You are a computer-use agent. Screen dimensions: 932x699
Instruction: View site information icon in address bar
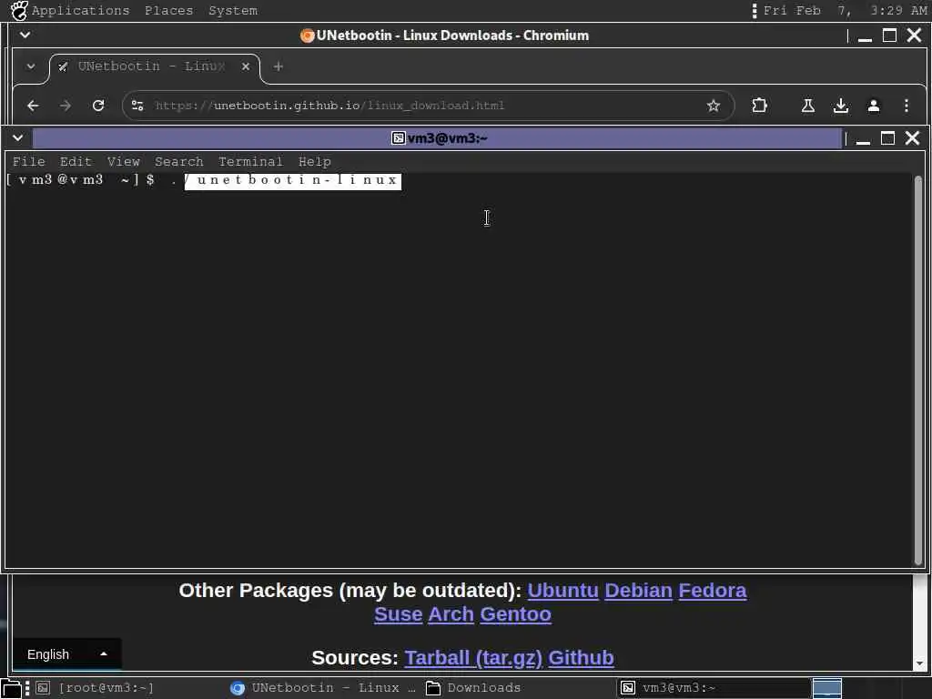(x=137, y=106)
